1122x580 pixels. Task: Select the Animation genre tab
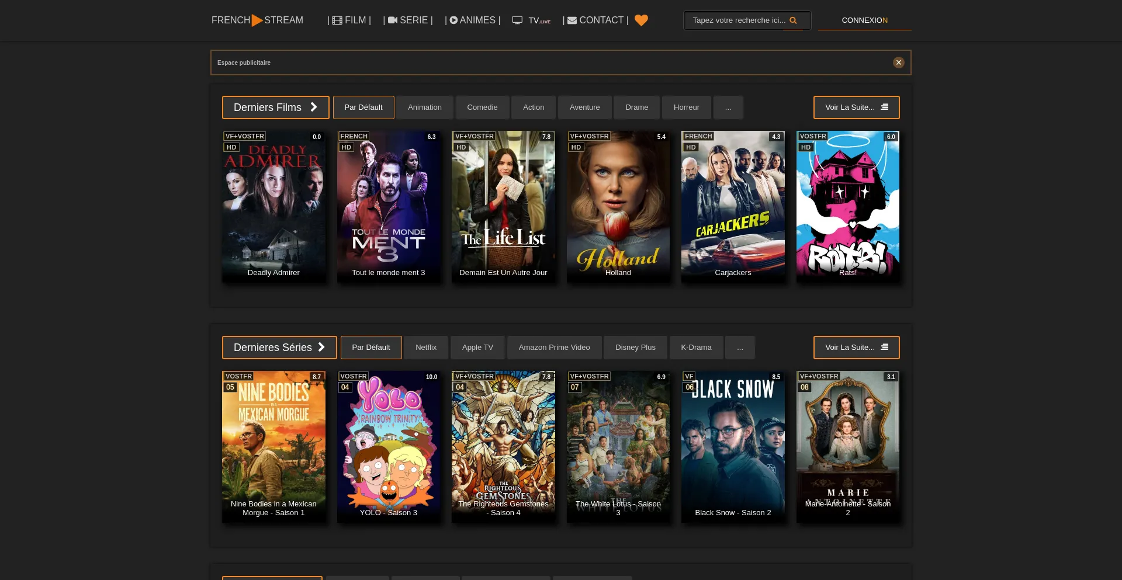click(x=425, y=107)
